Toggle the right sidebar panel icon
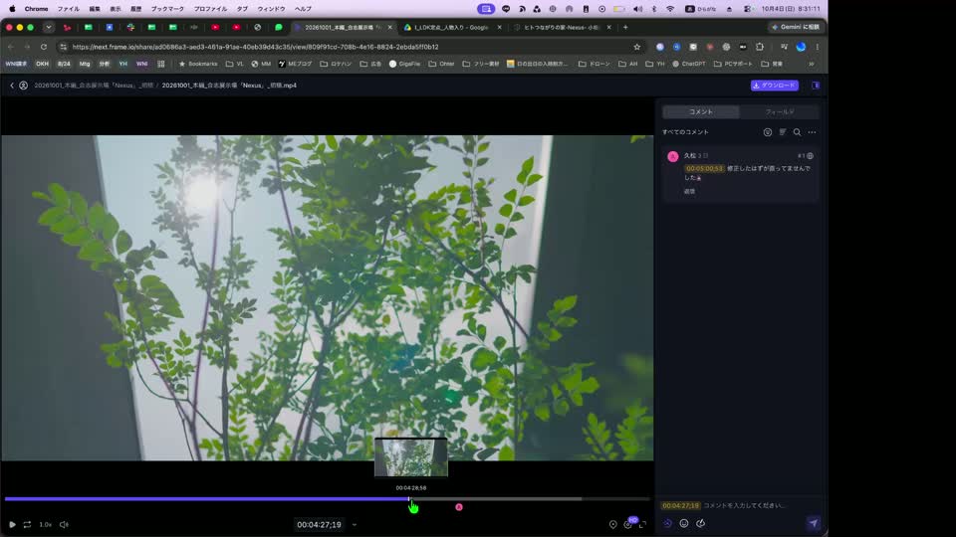This screenshot has width=956, height=537. (x=816, y=86)
